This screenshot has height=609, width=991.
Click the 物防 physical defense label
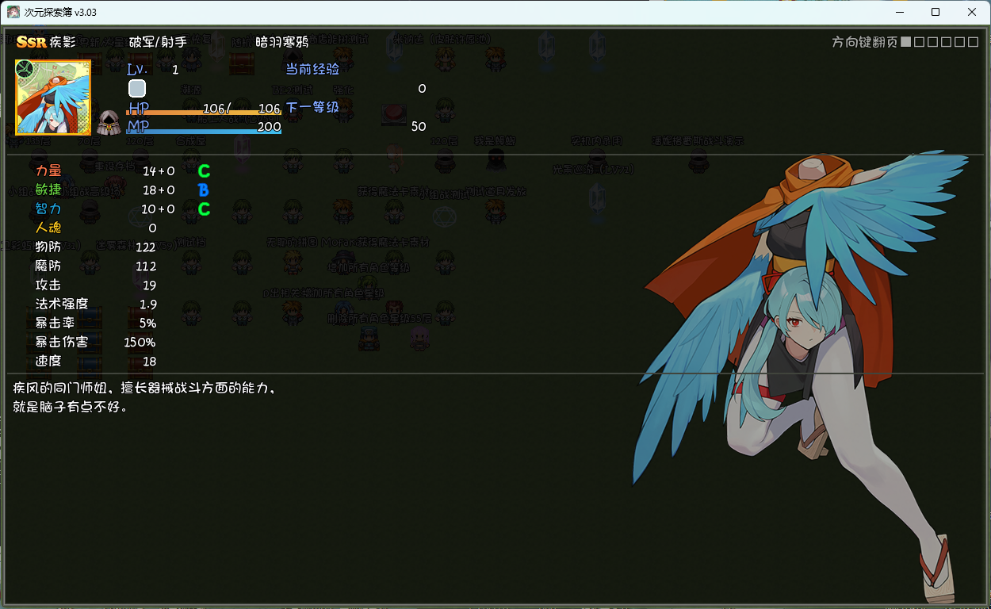tap(48, 247)
